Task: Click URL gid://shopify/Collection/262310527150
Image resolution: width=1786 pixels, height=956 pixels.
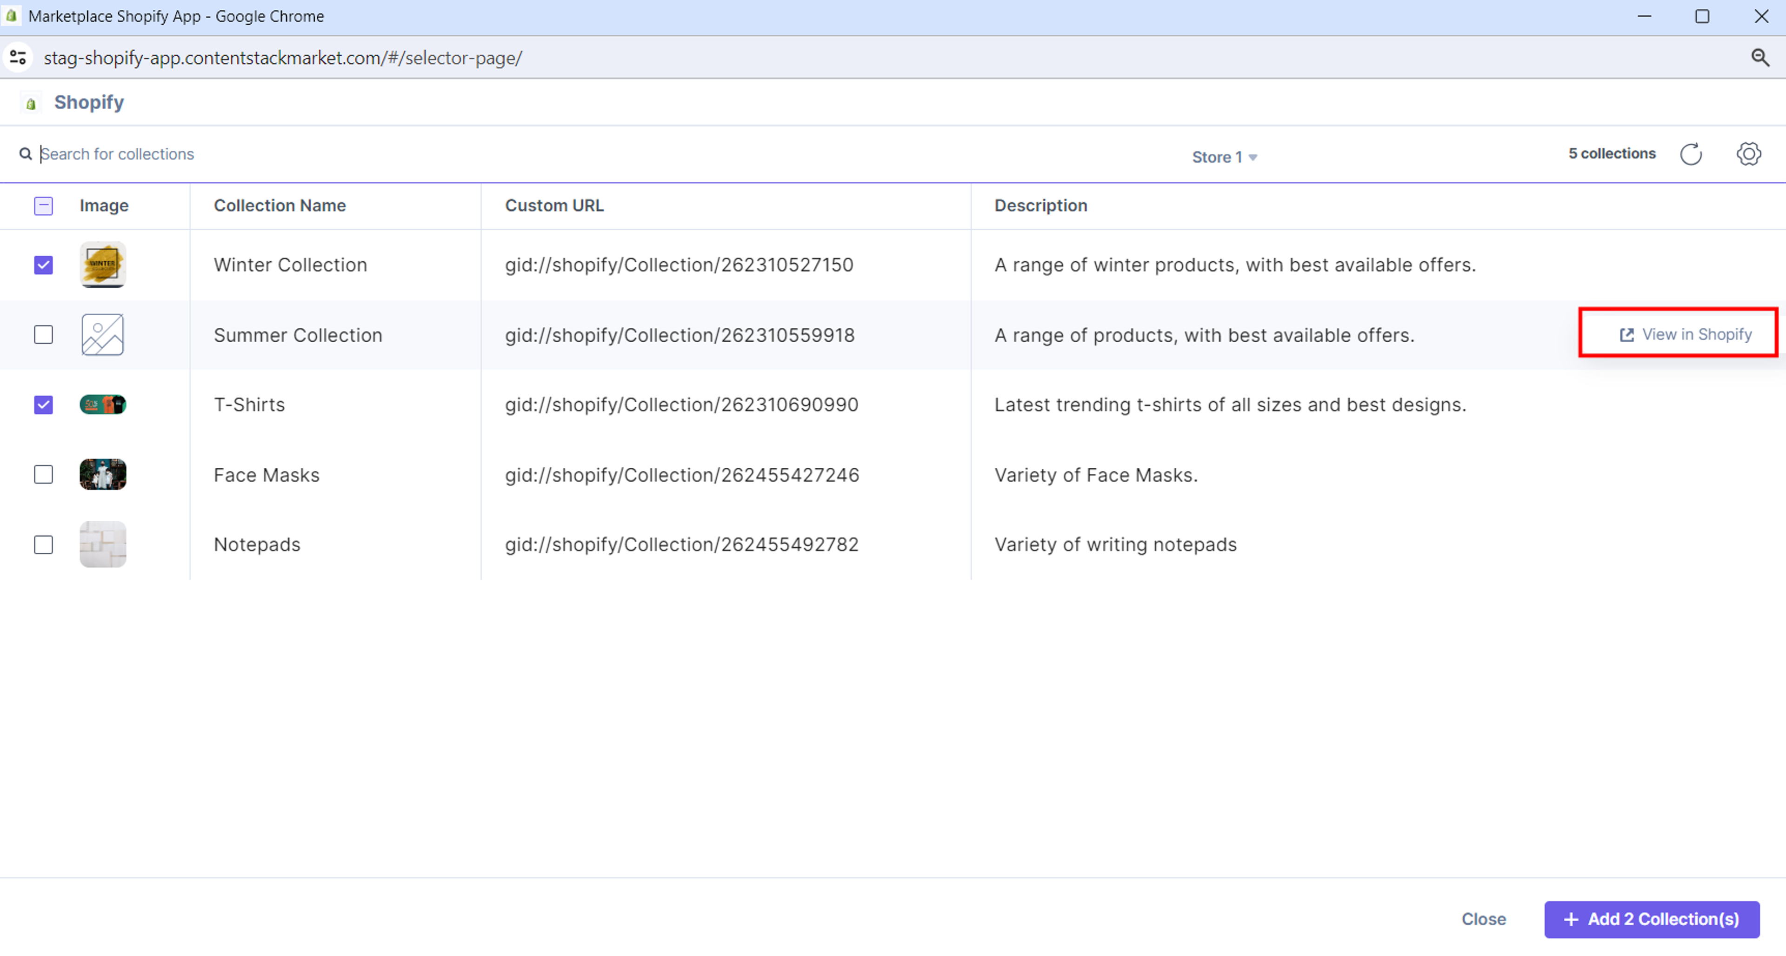Action: pos(679,265)
